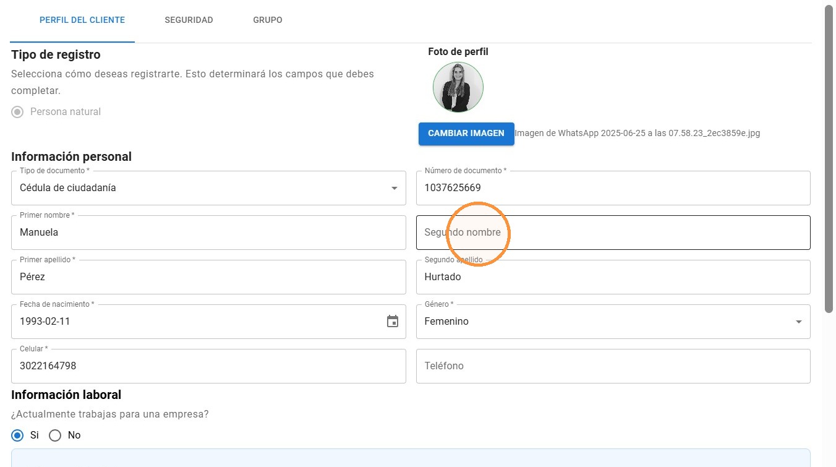Focus the Segundo nombre field
The width and height of the screenshot is (836, 467).
pyautogui.click(x=613, y=233)
